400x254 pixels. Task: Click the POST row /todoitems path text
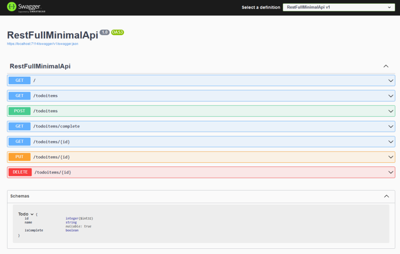45,111
